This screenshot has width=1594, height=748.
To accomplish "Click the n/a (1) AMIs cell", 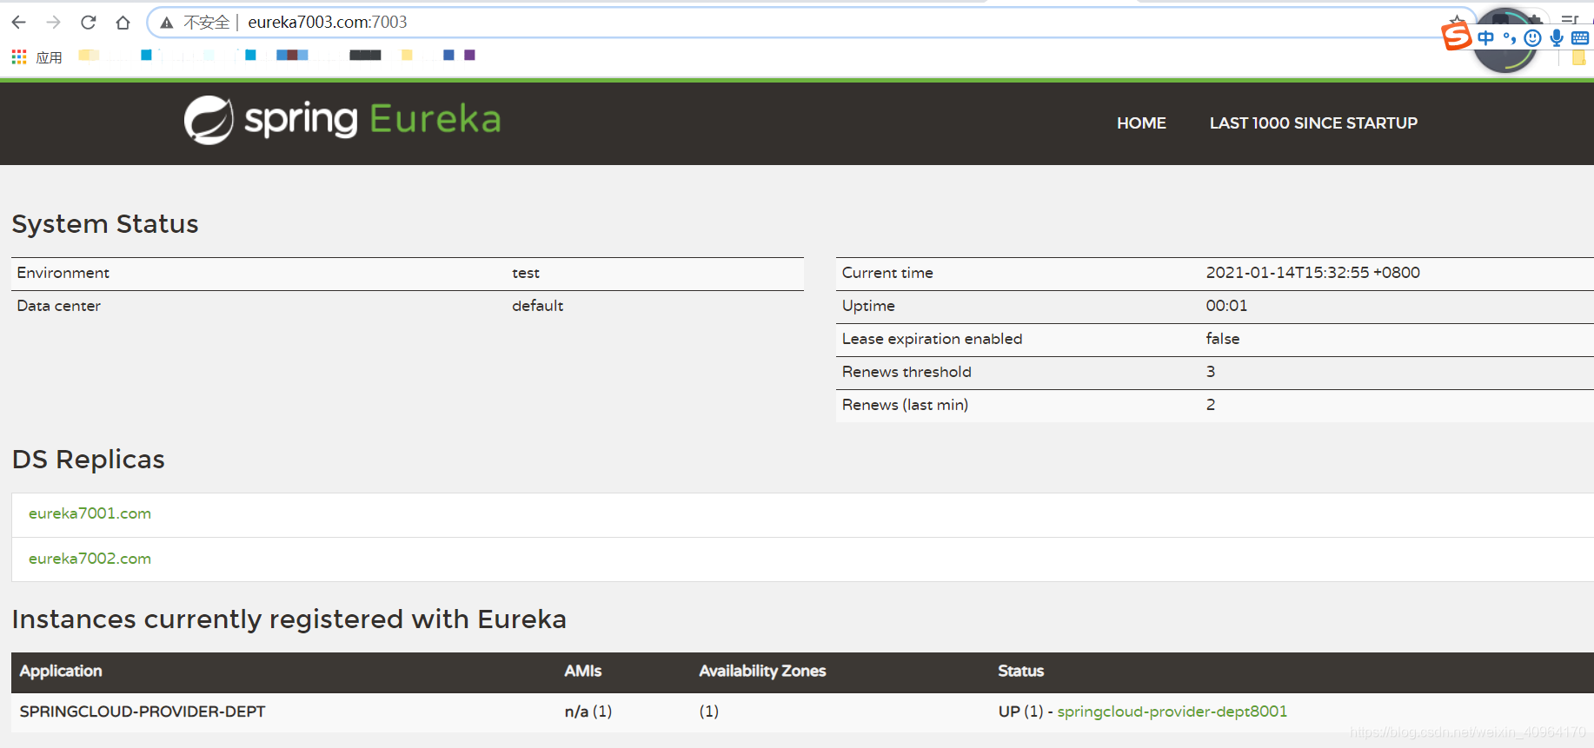I will tap(588, 712).
